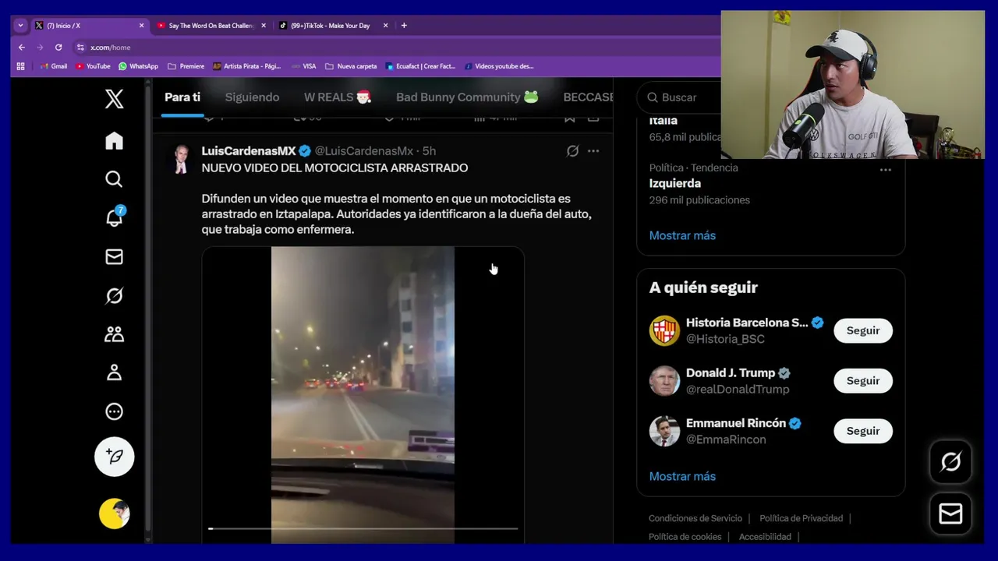
Task: Close the Say The Word On Beat tab
Action: coord(264,26)
